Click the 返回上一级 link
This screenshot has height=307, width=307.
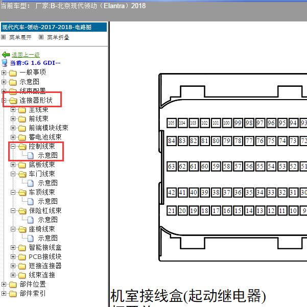click(26, 55)
